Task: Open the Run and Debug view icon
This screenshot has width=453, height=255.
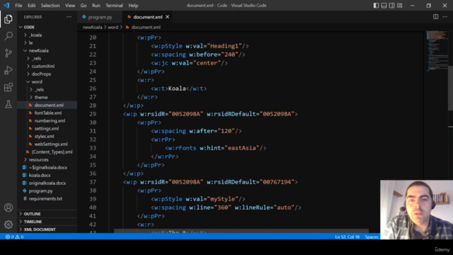Action: point(8,70)
